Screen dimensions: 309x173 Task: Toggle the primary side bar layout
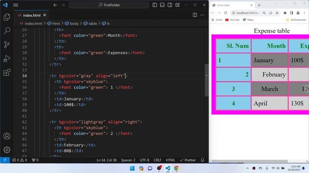pos(154,5)
